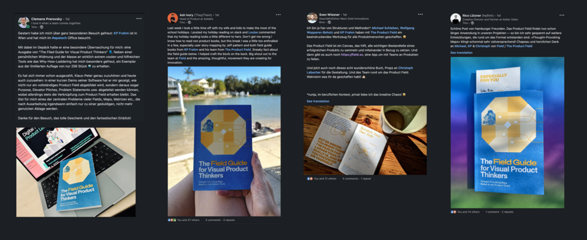Click Rico Lützner's profile picture

pyautogui.click(x=456, y=19)
